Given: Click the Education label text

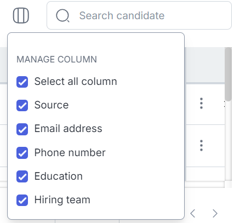Looking at the screenshot, I should tap(59, 176).
